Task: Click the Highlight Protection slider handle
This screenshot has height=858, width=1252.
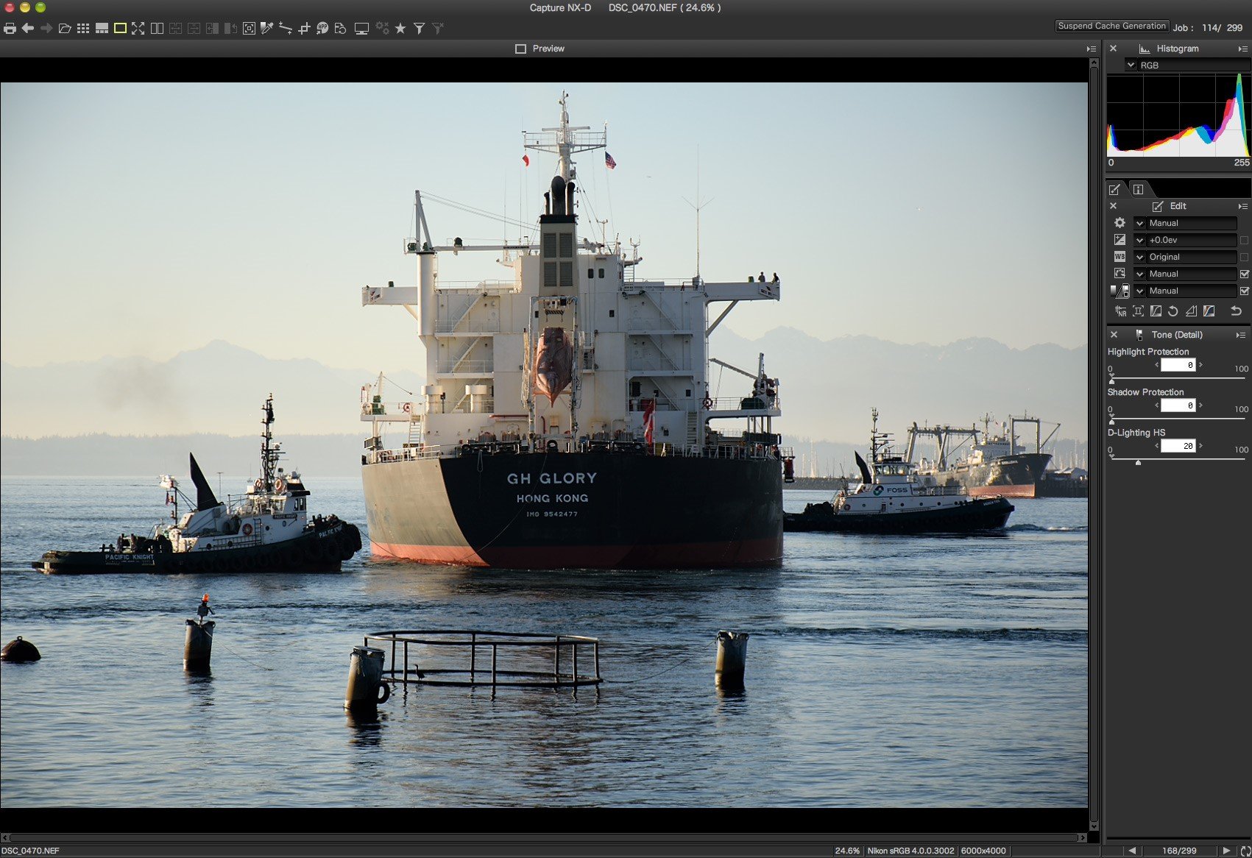Action: (1111, 380)
